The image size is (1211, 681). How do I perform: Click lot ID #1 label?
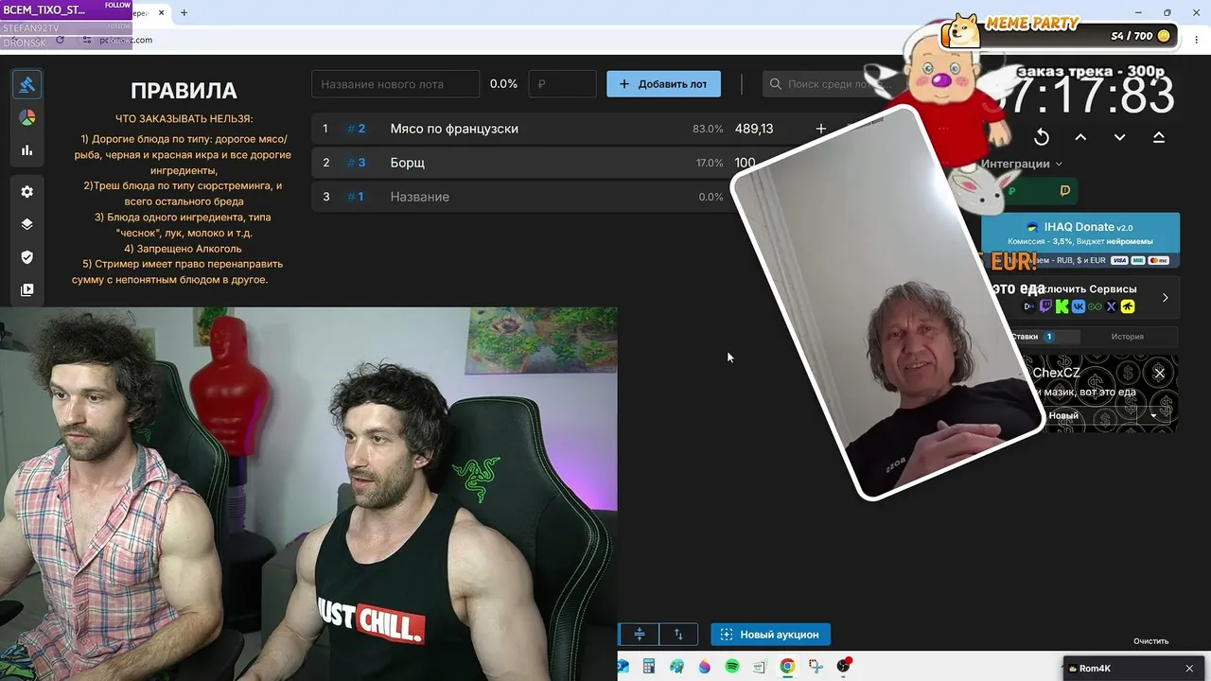356,197
